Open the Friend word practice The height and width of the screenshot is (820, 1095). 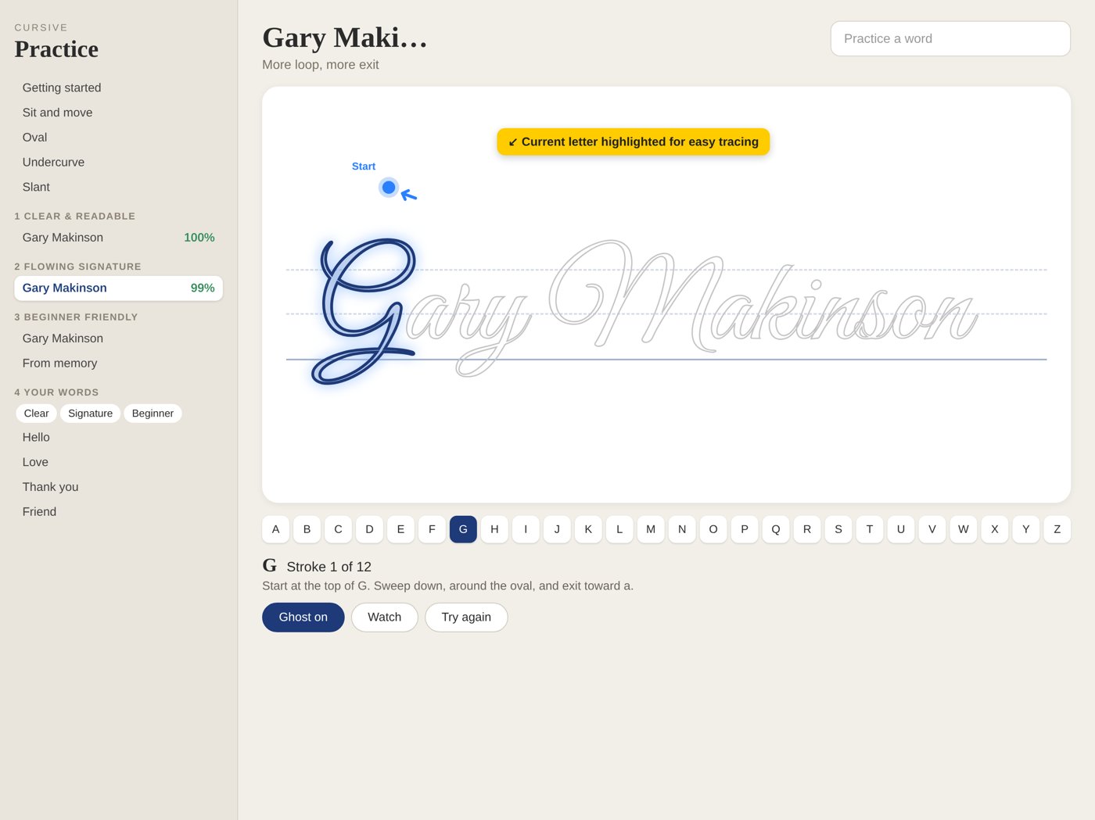pyautogui.click(x=118, y=512)
